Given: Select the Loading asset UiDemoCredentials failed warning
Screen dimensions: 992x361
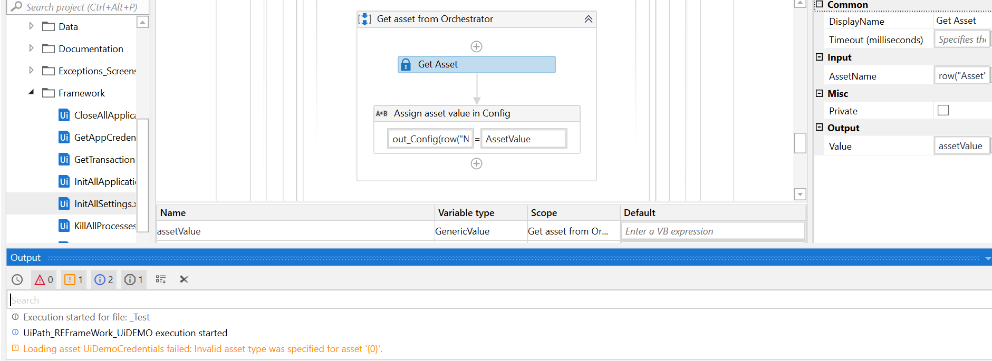Looking at the screenshot, I should [203, 349].
